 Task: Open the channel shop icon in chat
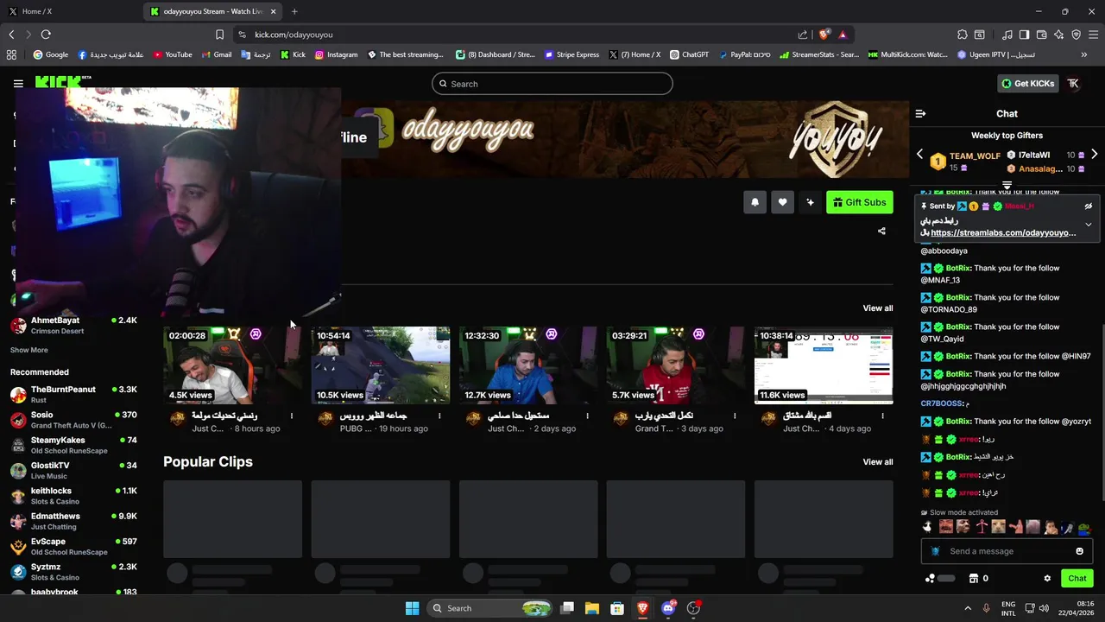(974, 578)
